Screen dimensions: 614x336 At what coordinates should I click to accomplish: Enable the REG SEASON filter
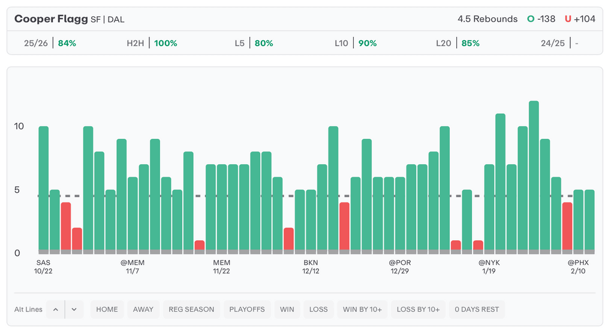pos(191,310)
